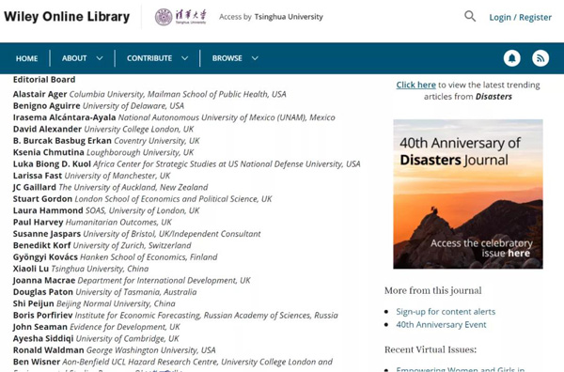Viewport: 564px width, 372px height.
Task: Click 'Editorial Board' heading text
Action: coord(44,80)
